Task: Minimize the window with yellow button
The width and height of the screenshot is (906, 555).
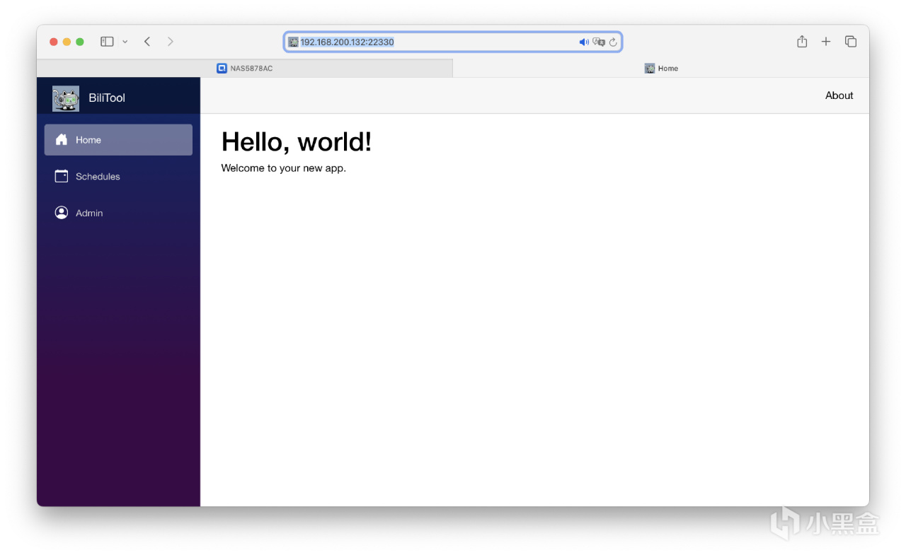Action: pos(67,42)
